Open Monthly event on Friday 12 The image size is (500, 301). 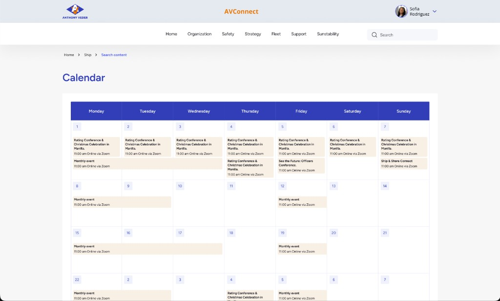pyautogui.click(x=302, y=202)
